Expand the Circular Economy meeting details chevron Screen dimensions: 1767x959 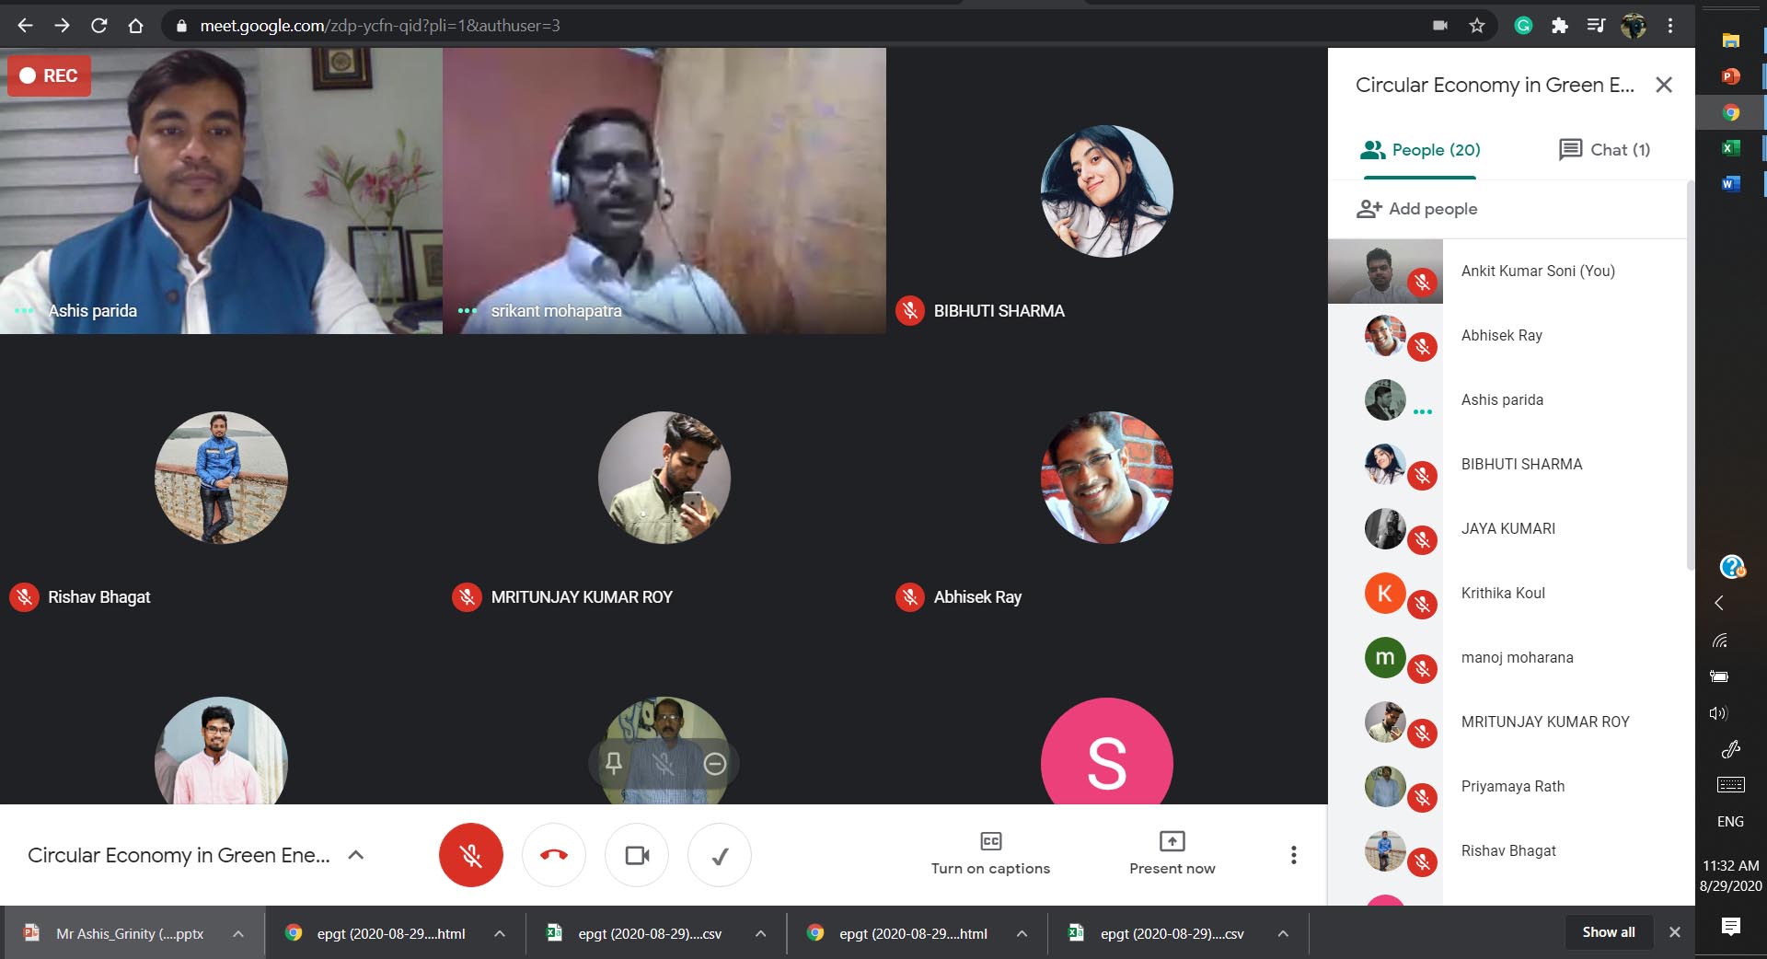356,855
